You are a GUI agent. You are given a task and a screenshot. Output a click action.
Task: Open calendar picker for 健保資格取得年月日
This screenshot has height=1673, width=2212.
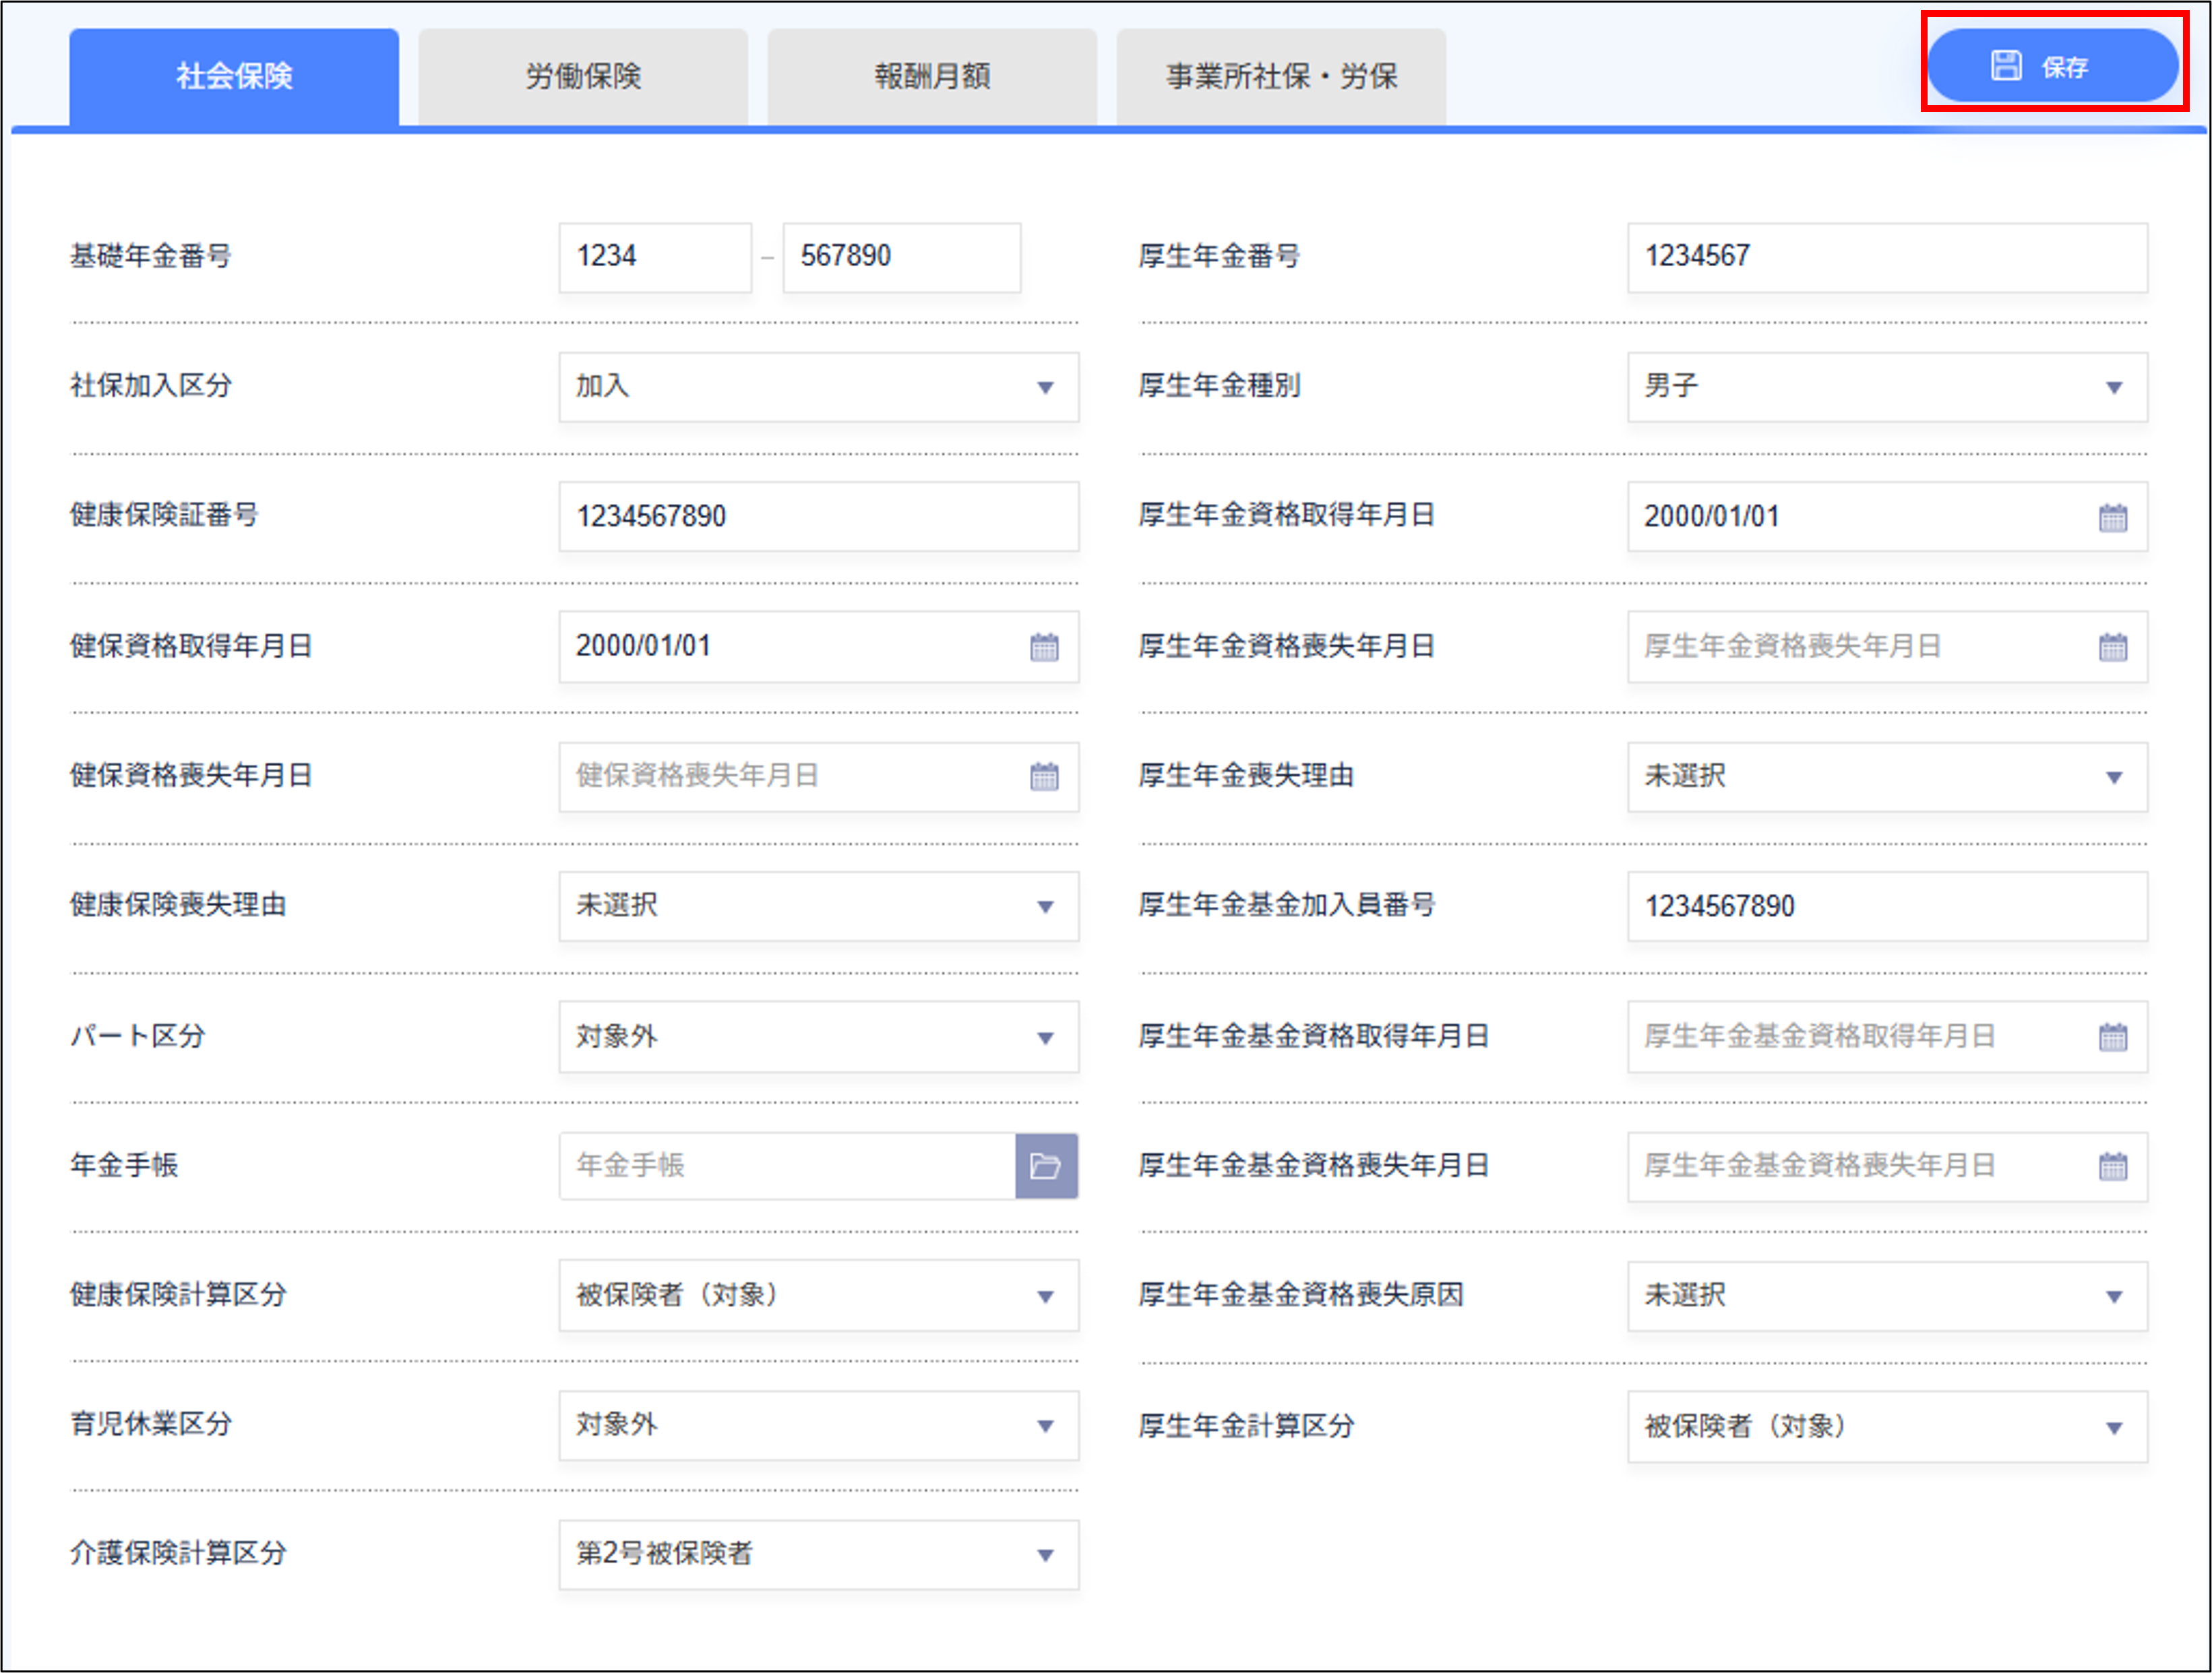coord(1044,647)
